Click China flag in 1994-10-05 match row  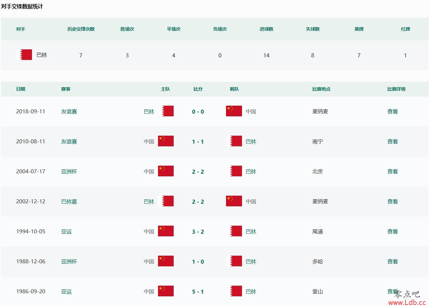coord(166,231)
